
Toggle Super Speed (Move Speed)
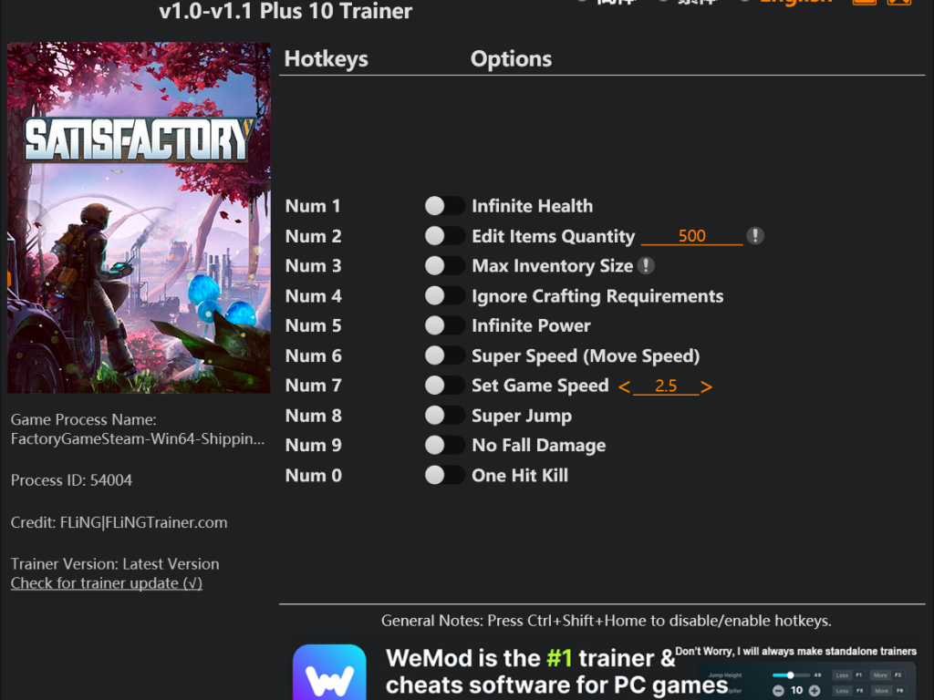[444, 355]
